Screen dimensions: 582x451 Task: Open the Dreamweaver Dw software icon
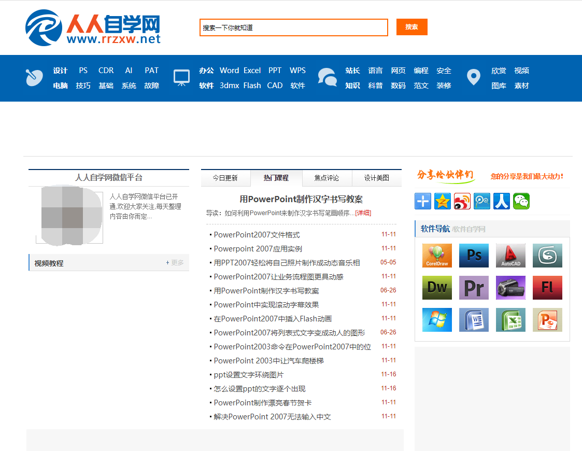pos(437,288)
